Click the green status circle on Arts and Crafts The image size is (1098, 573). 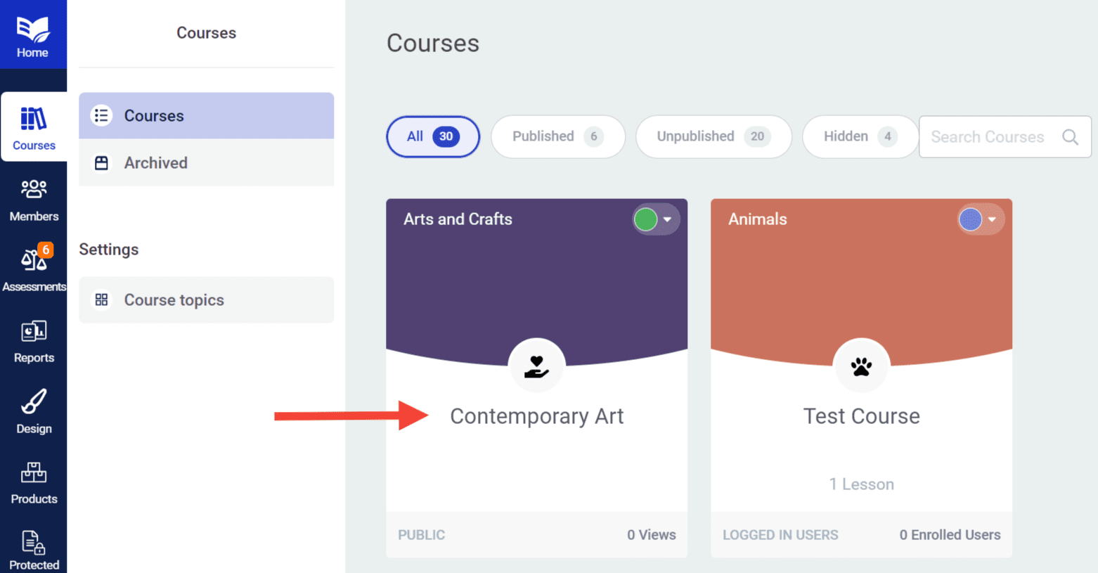645,219
